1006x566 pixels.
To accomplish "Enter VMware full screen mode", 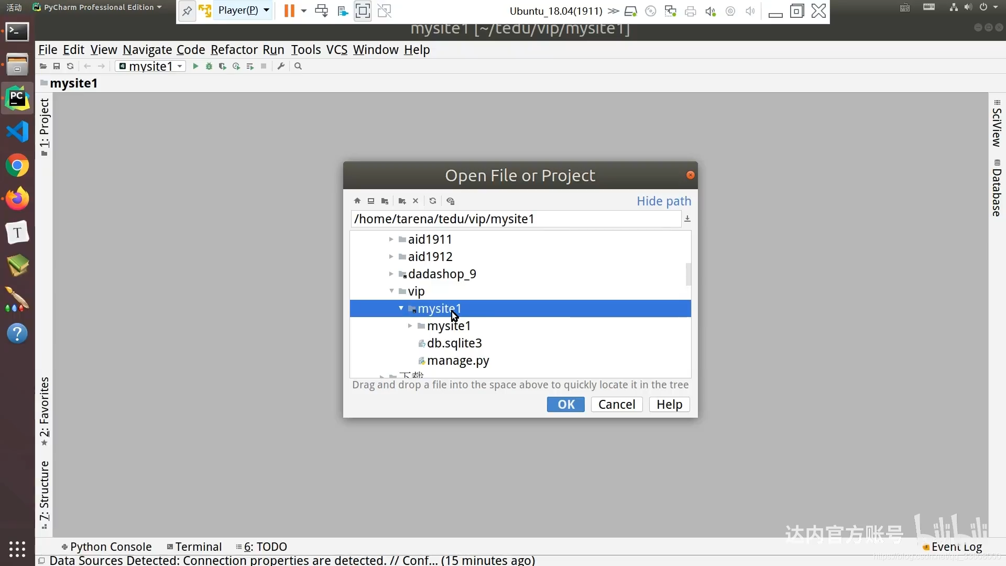I will coord(363,10).
